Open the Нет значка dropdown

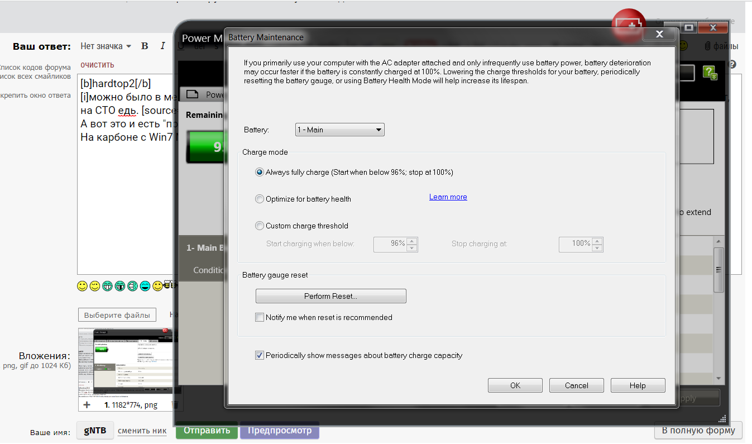[x=106, y=46]
